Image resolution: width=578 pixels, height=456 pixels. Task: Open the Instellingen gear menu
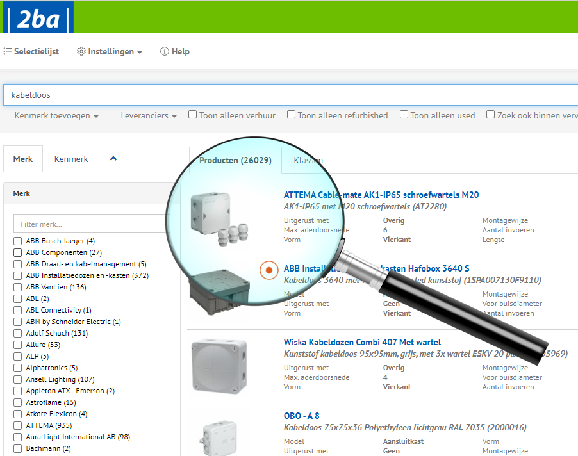tap(81, 51)
